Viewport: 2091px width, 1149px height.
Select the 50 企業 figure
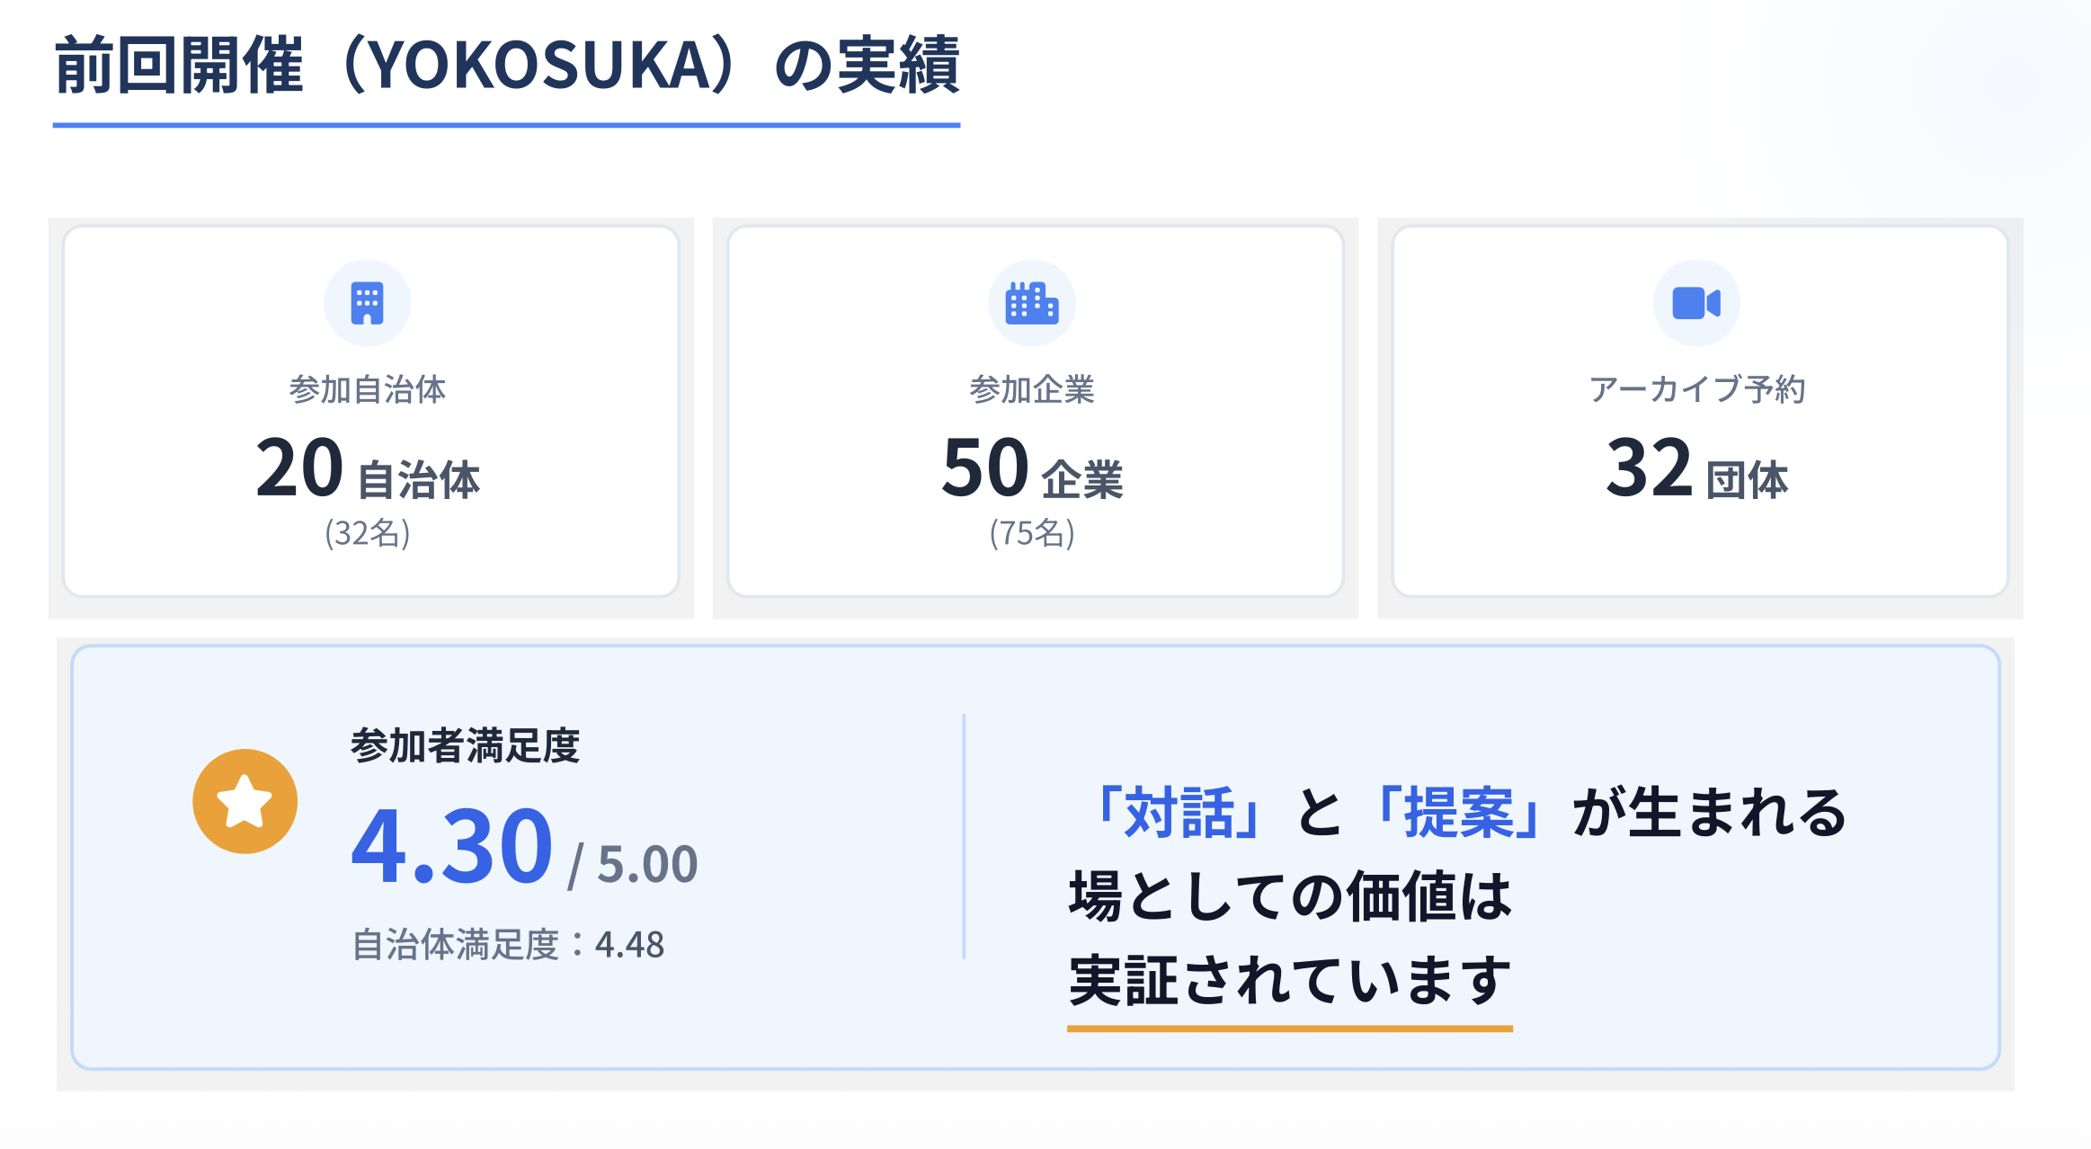click(x=1031, y=469)
